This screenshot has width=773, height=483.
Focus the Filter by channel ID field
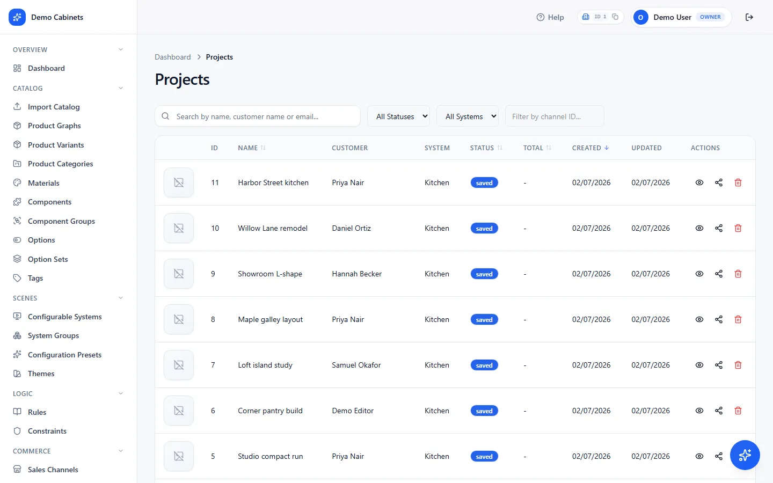click(555, 116)
